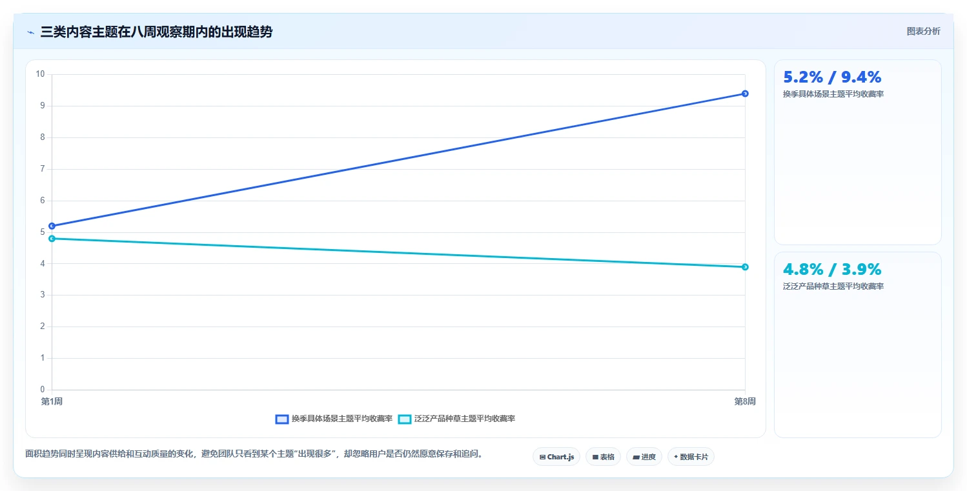967x491 pixels.
Task: Click the 泛泛产品种草主题平均收藏率 card caption
Action: click(833, 286)
